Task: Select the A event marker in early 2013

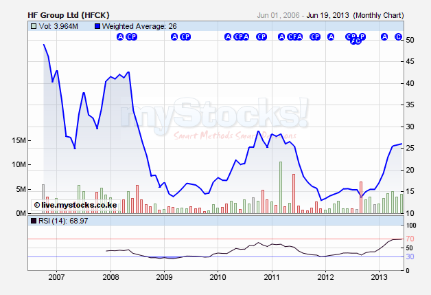Action: (x=384, y=37)
